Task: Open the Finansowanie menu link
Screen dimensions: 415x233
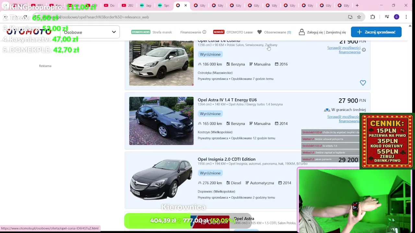Action: click(191, 32)
